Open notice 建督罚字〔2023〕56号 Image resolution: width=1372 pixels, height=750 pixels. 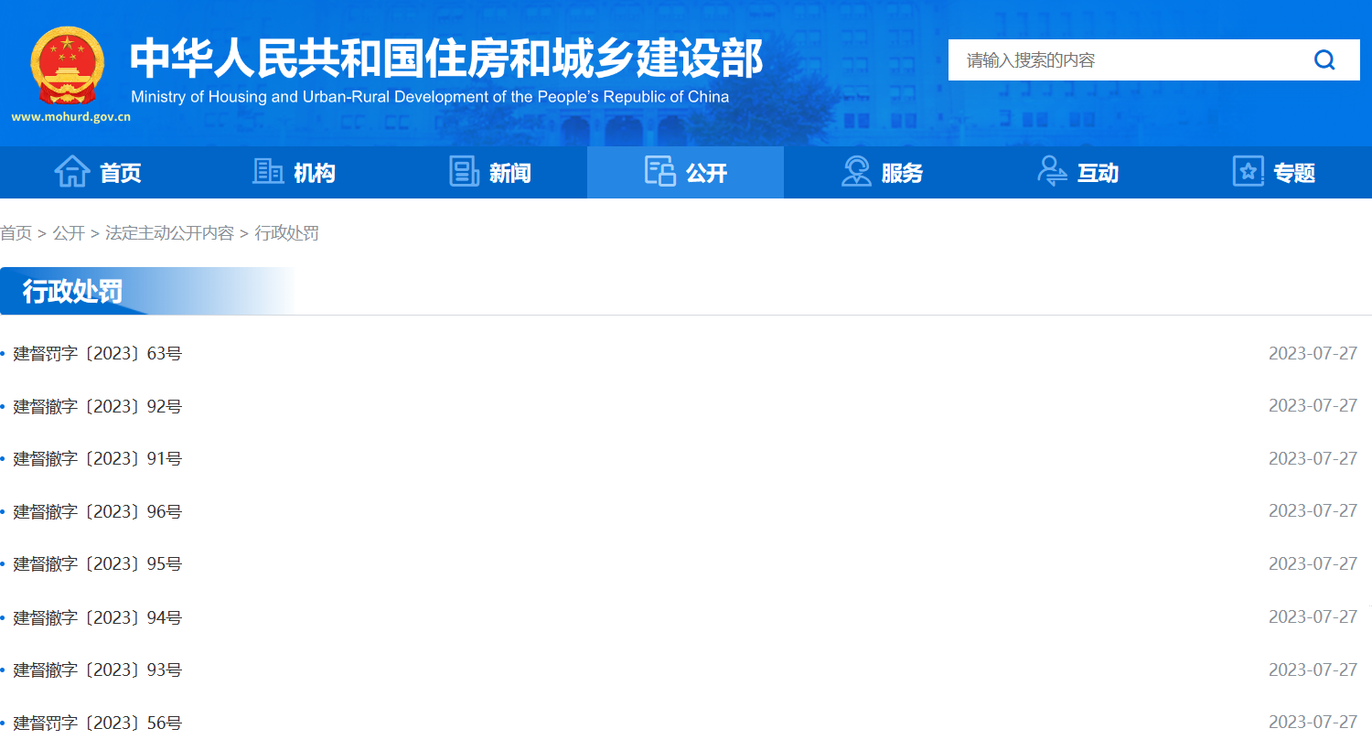click(97, 723)
